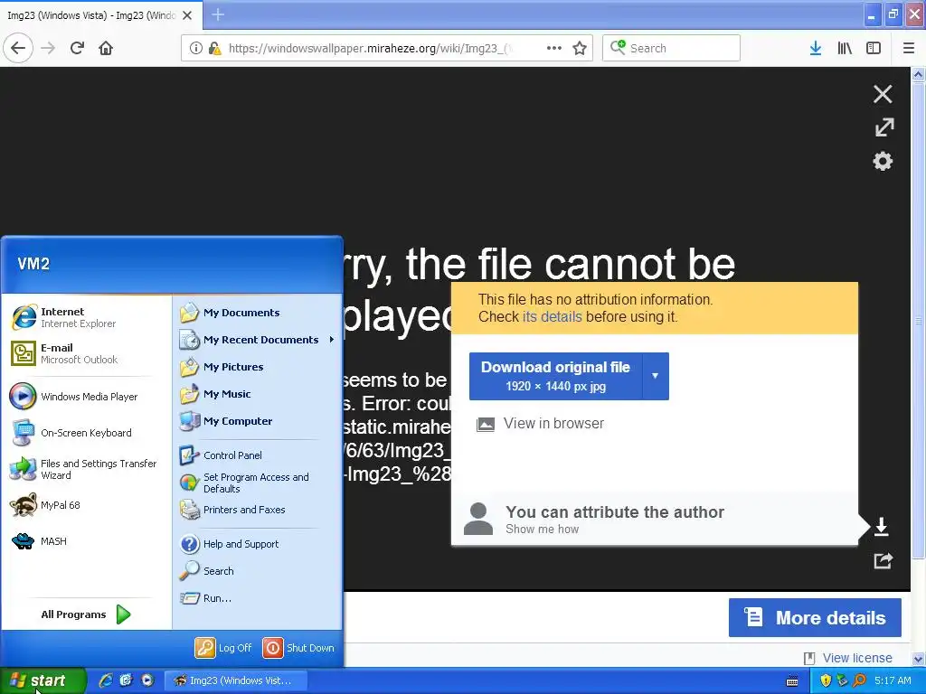Open Search from start menu
Screen dimensions: 926x694
257,571
